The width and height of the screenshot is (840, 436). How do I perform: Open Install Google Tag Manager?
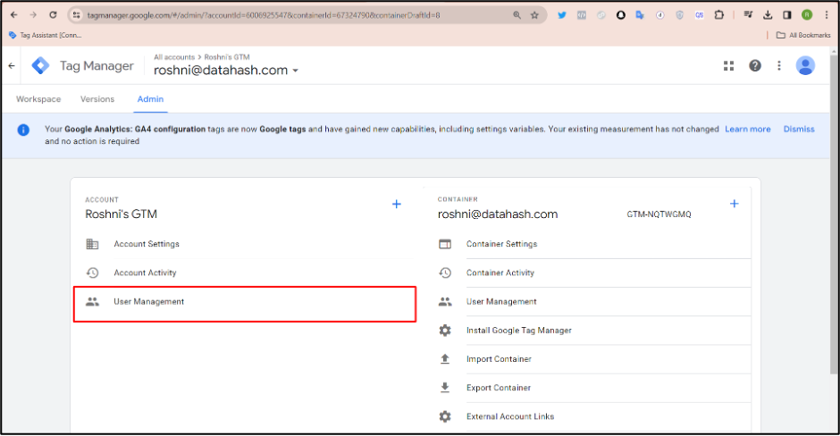[x=518, y=331]
